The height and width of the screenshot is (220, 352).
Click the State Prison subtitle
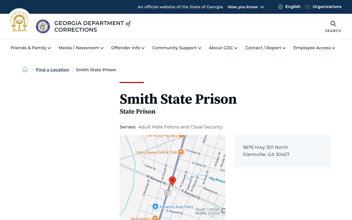pos(137,111)
